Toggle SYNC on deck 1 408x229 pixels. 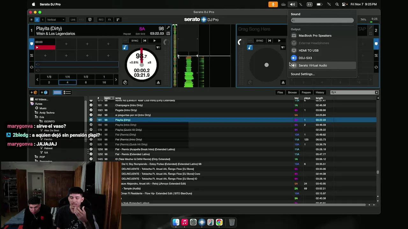tap(135, 41)
